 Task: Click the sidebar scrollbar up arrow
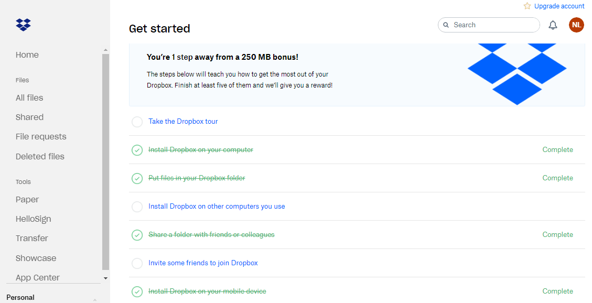(105, 49)
